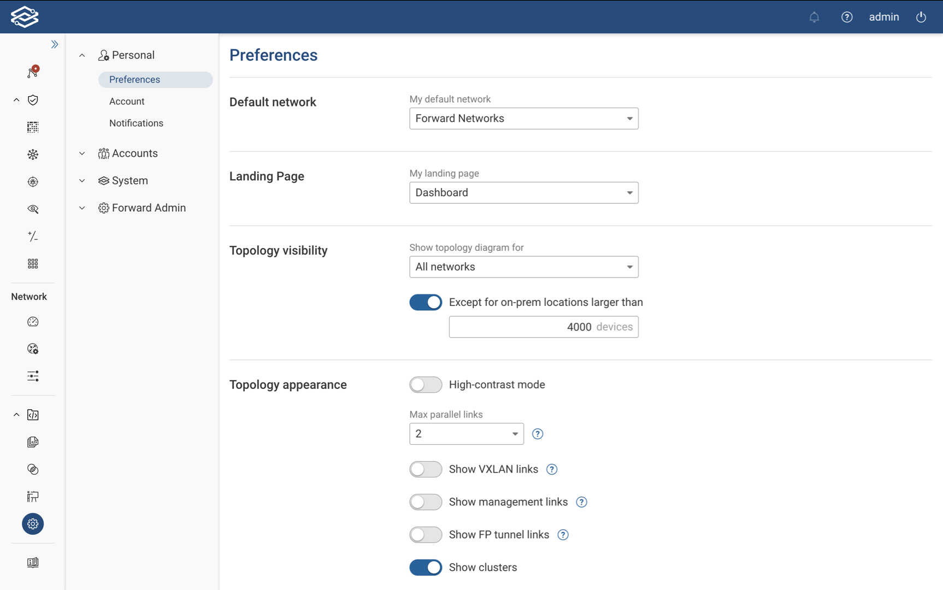The image size is (943, 590).
Task: Open the book documentation icon
Action: click(33, 563)
